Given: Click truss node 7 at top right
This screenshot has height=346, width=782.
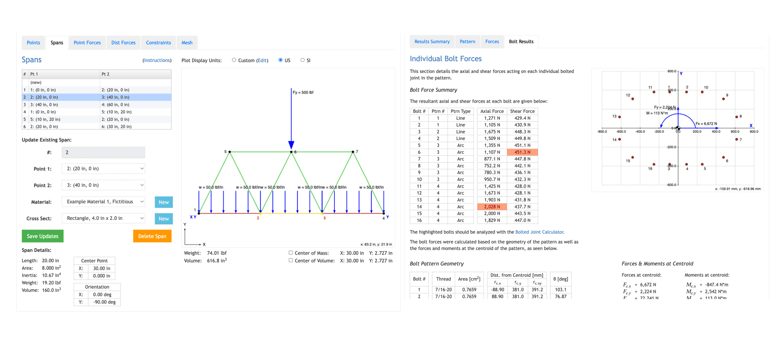Looking at the screenshot, I should pos(353,152).
